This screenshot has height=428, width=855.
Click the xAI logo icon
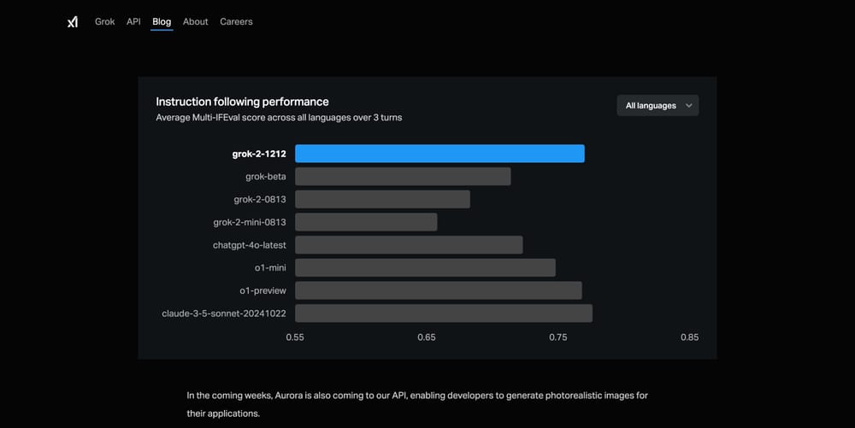73,21
